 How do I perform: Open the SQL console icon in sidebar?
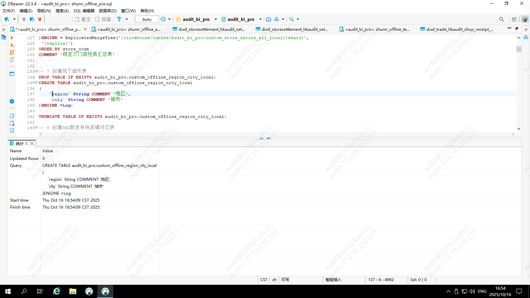pyautogui.click(x=12, y=74)
